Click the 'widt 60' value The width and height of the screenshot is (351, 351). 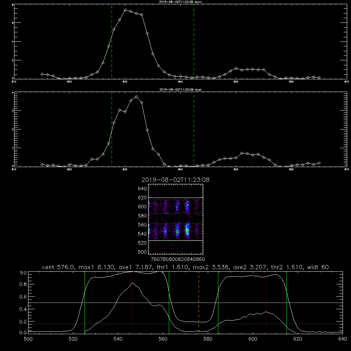pyautogui.click(x=318, y=267)
